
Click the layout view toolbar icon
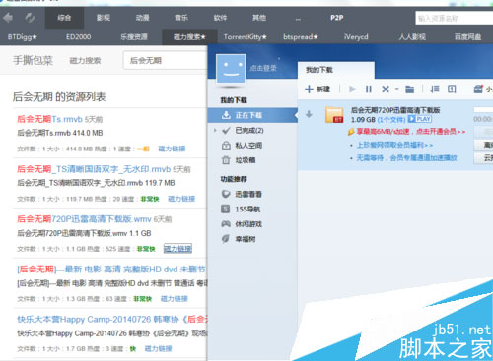452,90
